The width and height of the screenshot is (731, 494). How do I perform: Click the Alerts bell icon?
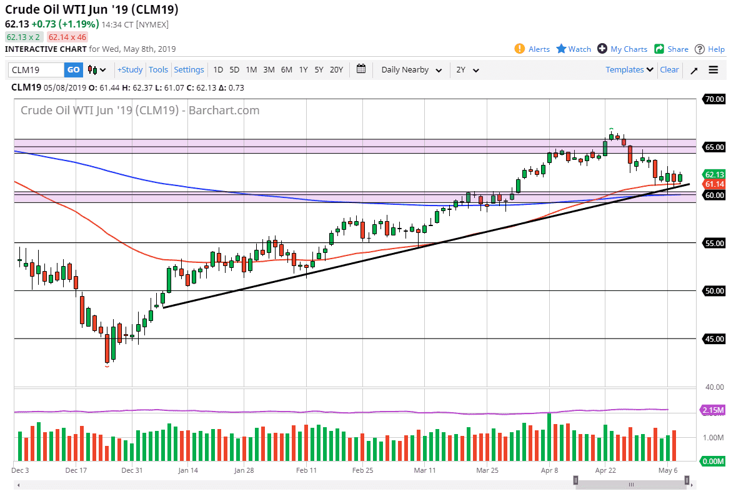click(519, 49)
